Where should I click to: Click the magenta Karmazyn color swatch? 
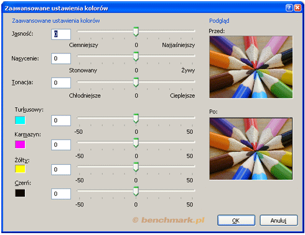[x=20, y=144]
